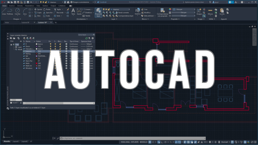Viewport: 258px width, 145px height.
Task: Refresh the layer list
Action: point(86,38)
